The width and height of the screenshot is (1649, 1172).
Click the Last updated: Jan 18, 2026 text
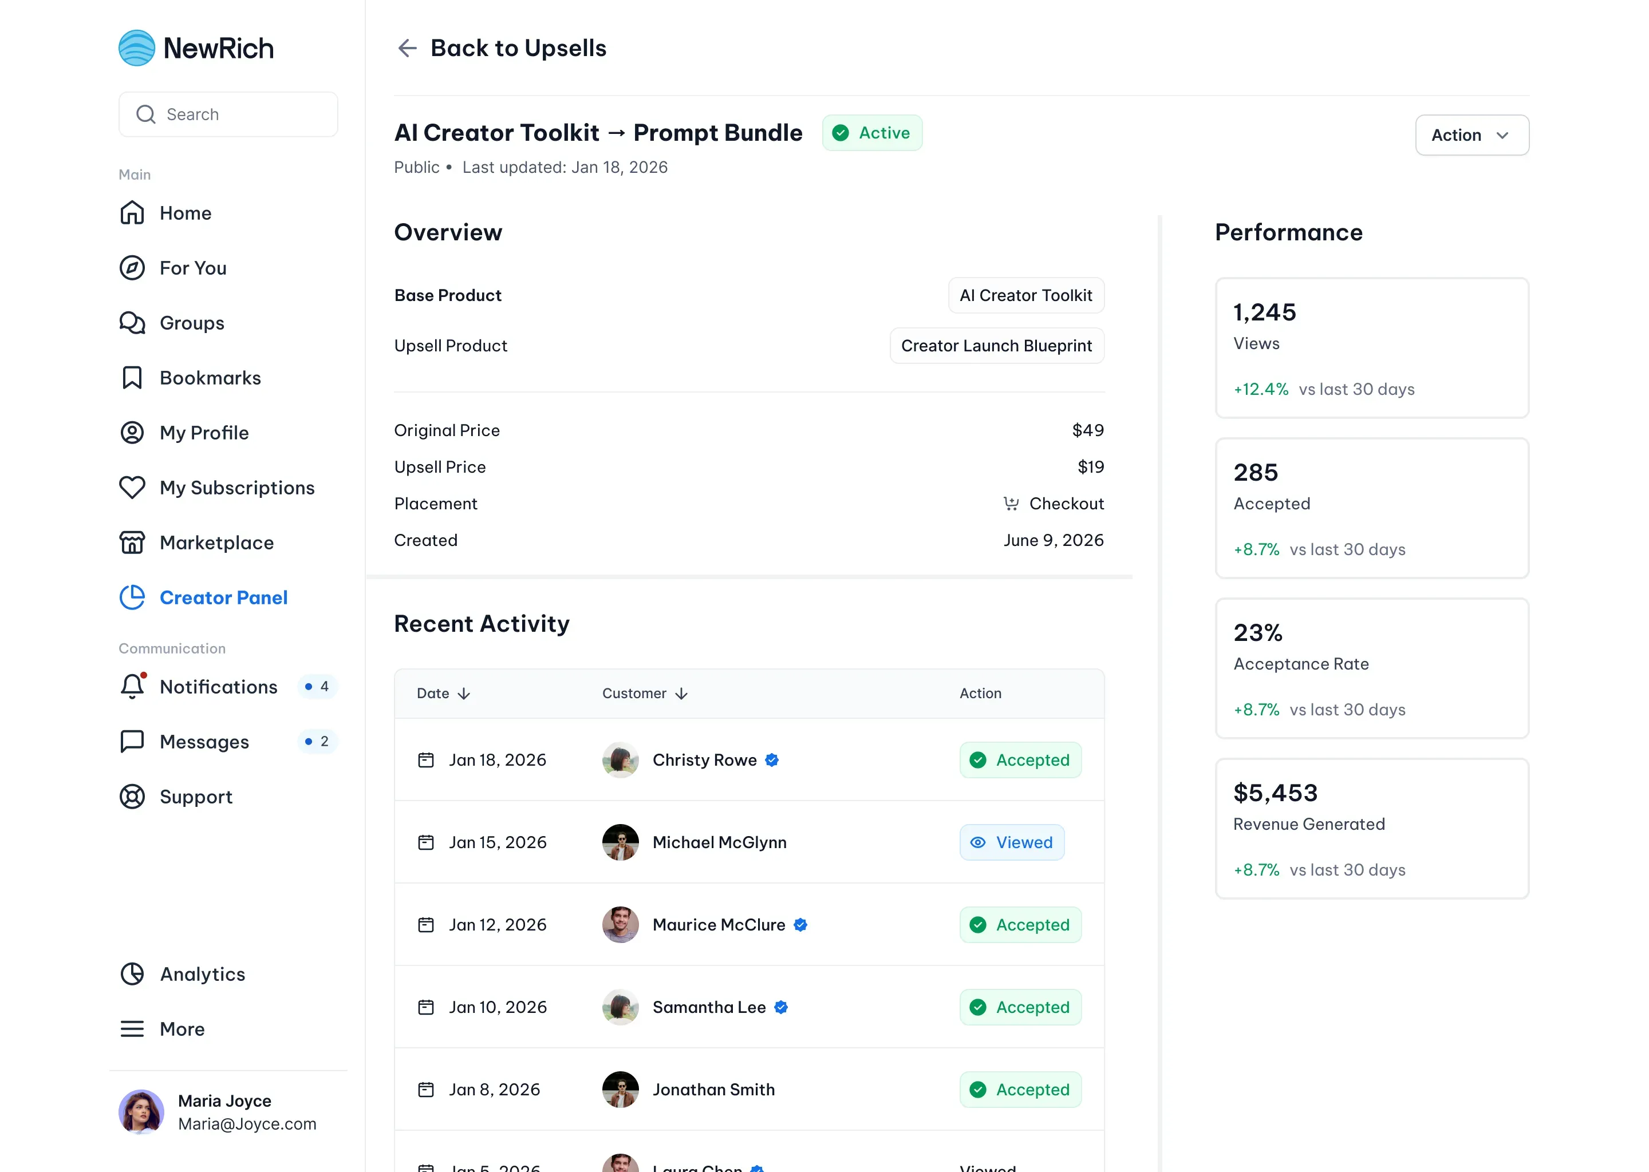point(565,167)
